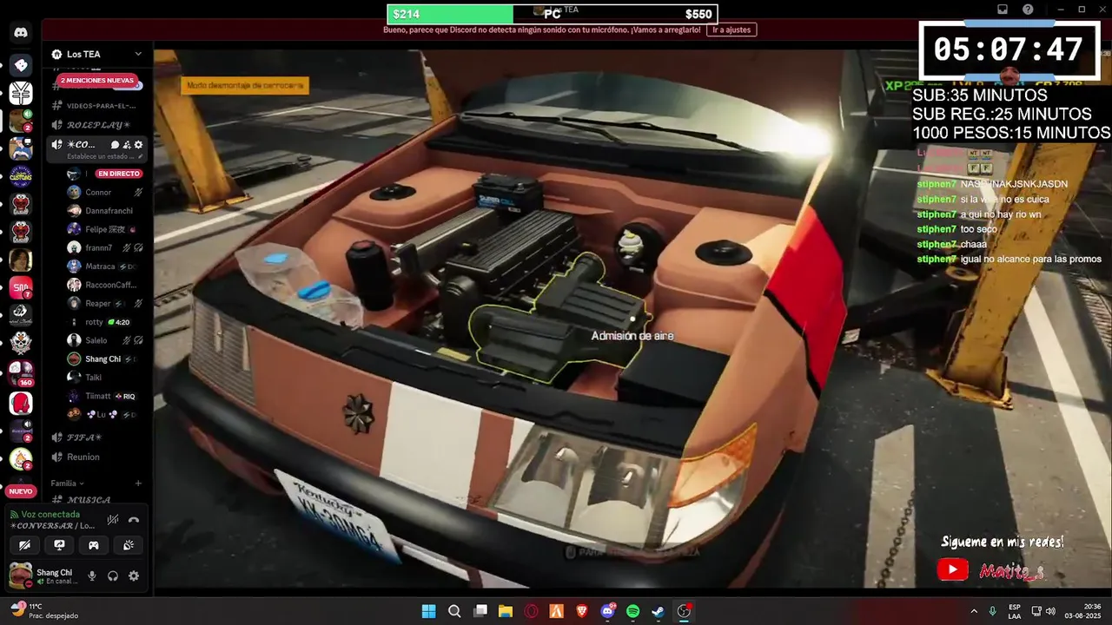Screen dimensions: 1112x625
Task: Open Spotify from taskbar
Action: pos(632,611)
